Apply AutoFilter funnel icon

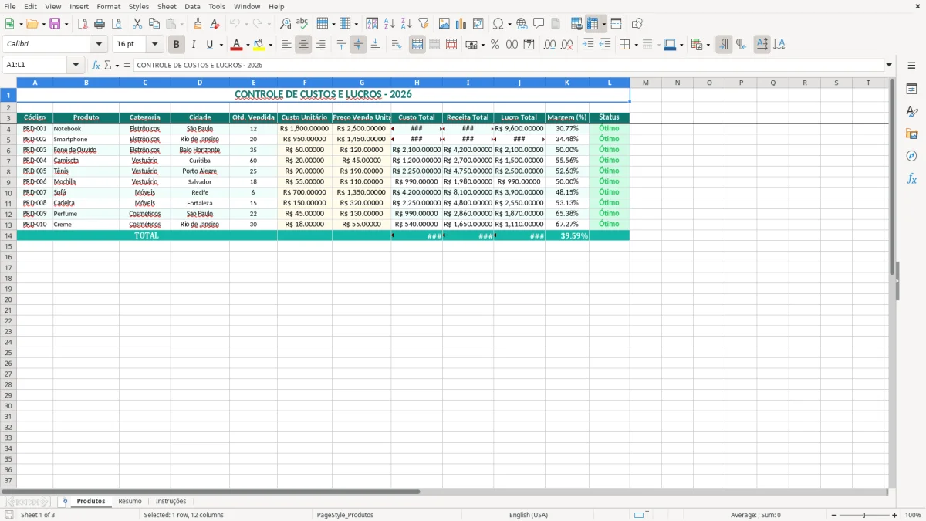tap(424, 24)
